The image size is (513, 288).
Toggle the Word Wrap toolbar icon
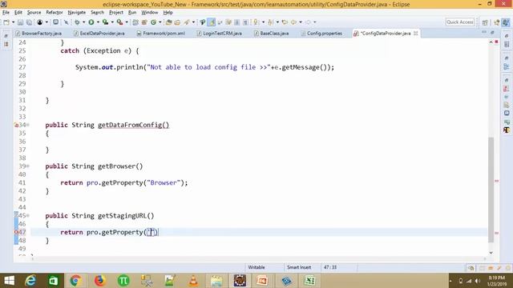(x=220, y=22)
